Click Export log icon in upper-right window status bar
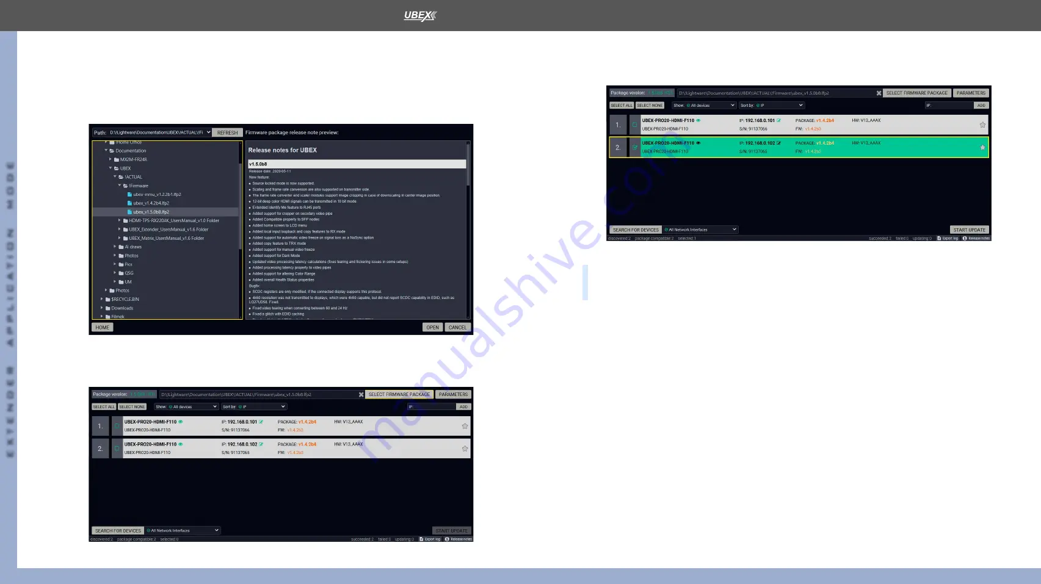 (x=939, y=238)
